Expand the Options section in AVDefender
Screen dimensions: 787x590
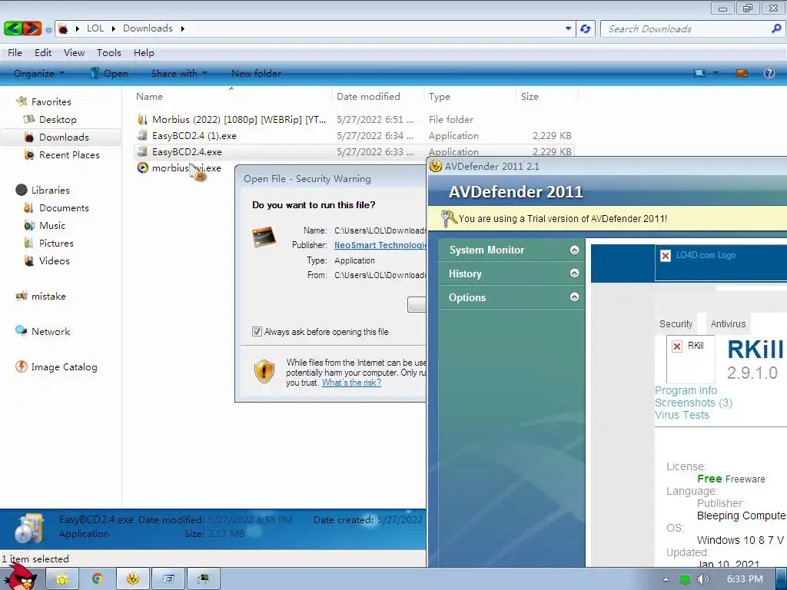pyautogui.click(x=575, y=297)
